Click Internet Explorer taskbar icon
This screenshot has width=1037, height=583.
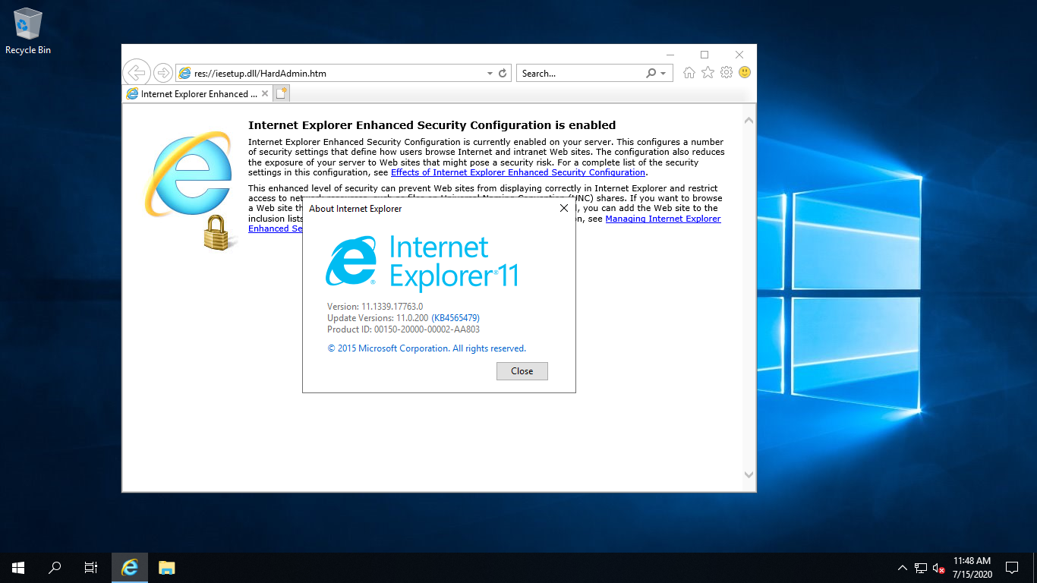(130, 567)
